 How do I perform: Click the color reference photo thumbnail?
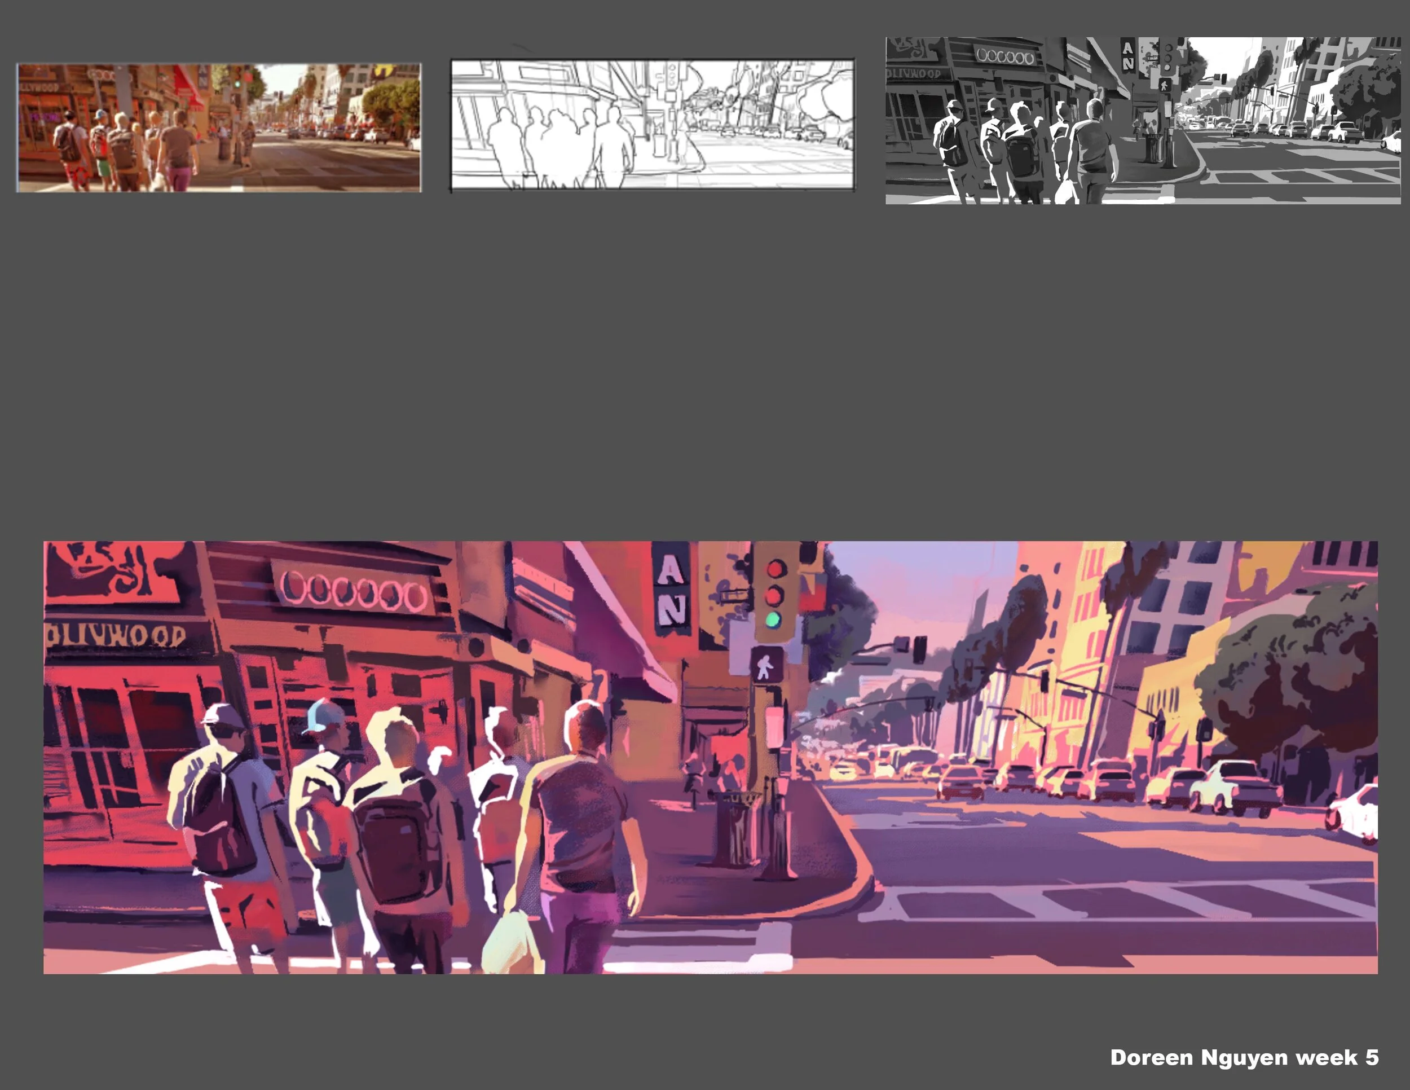coord(219,127)
